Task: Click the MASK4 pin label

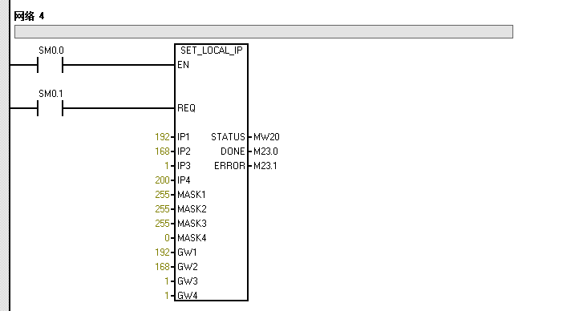Action: (x=192, y=238)
